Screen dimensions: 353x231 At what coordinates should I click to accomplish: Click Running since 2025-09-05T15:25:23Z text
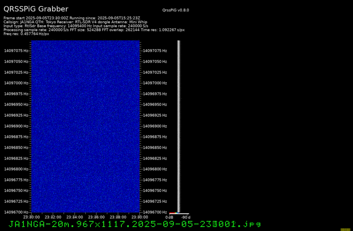click(105, 18)
